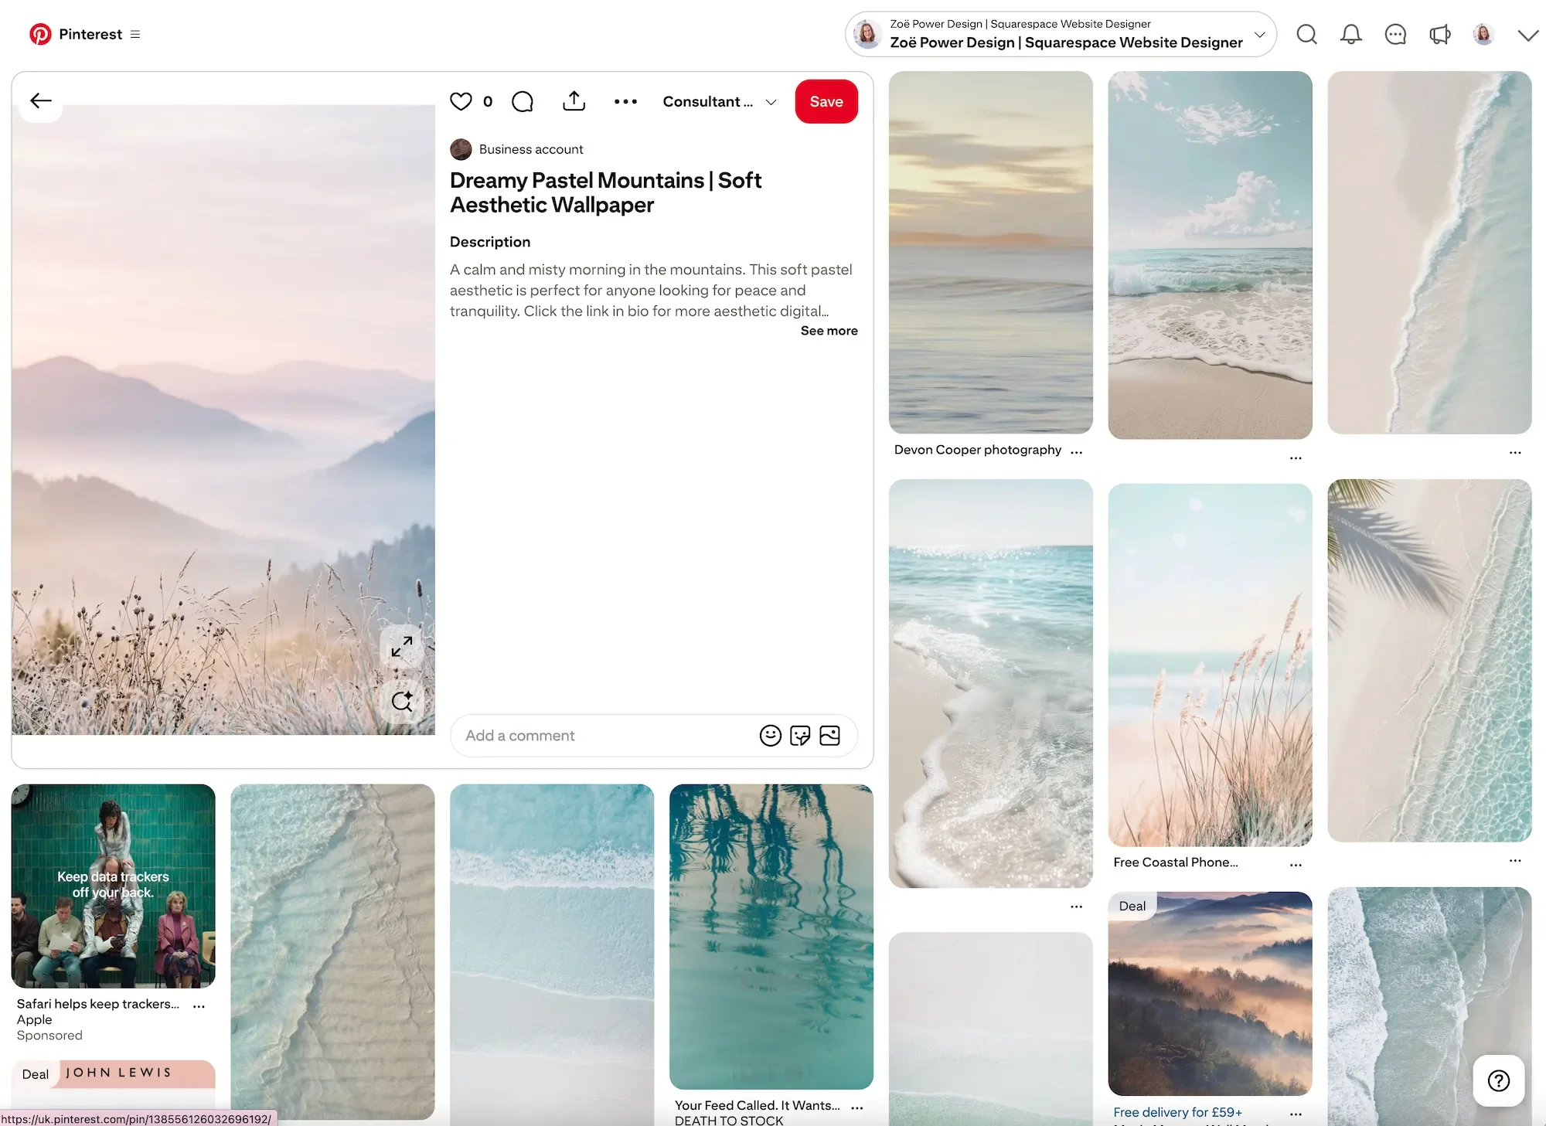Expand the pin image to full view

coord(402,646)
